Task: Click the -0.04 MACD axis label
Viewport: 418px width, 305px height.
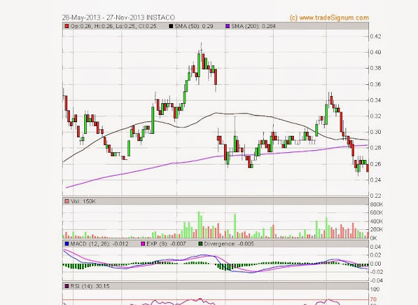Action: click(376, 280)
